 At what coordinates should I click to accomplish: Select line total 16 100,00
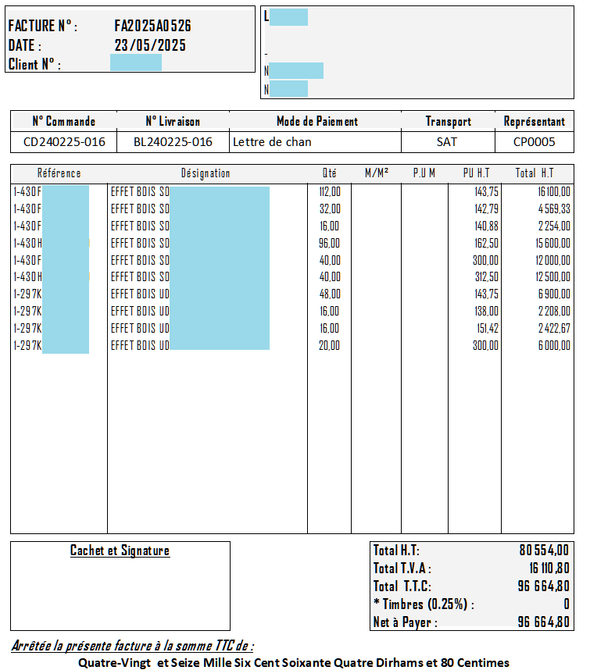tap(553, 191)
